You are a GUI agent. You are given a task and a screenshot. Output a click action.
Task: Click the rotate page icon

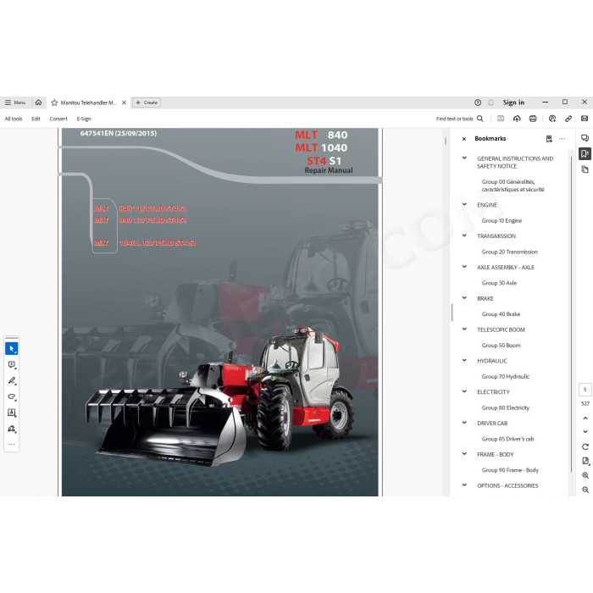pyautogui.click(x=585, y=447)
